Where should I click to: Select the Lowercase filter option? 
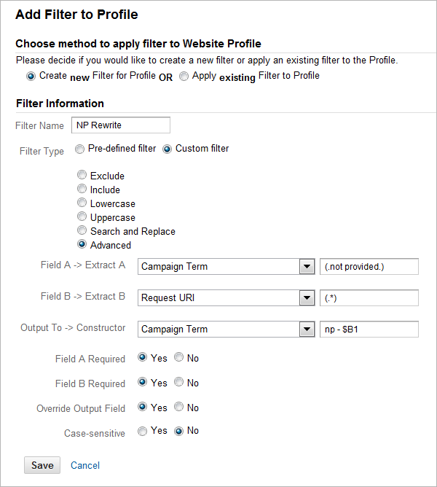(82, 203)
